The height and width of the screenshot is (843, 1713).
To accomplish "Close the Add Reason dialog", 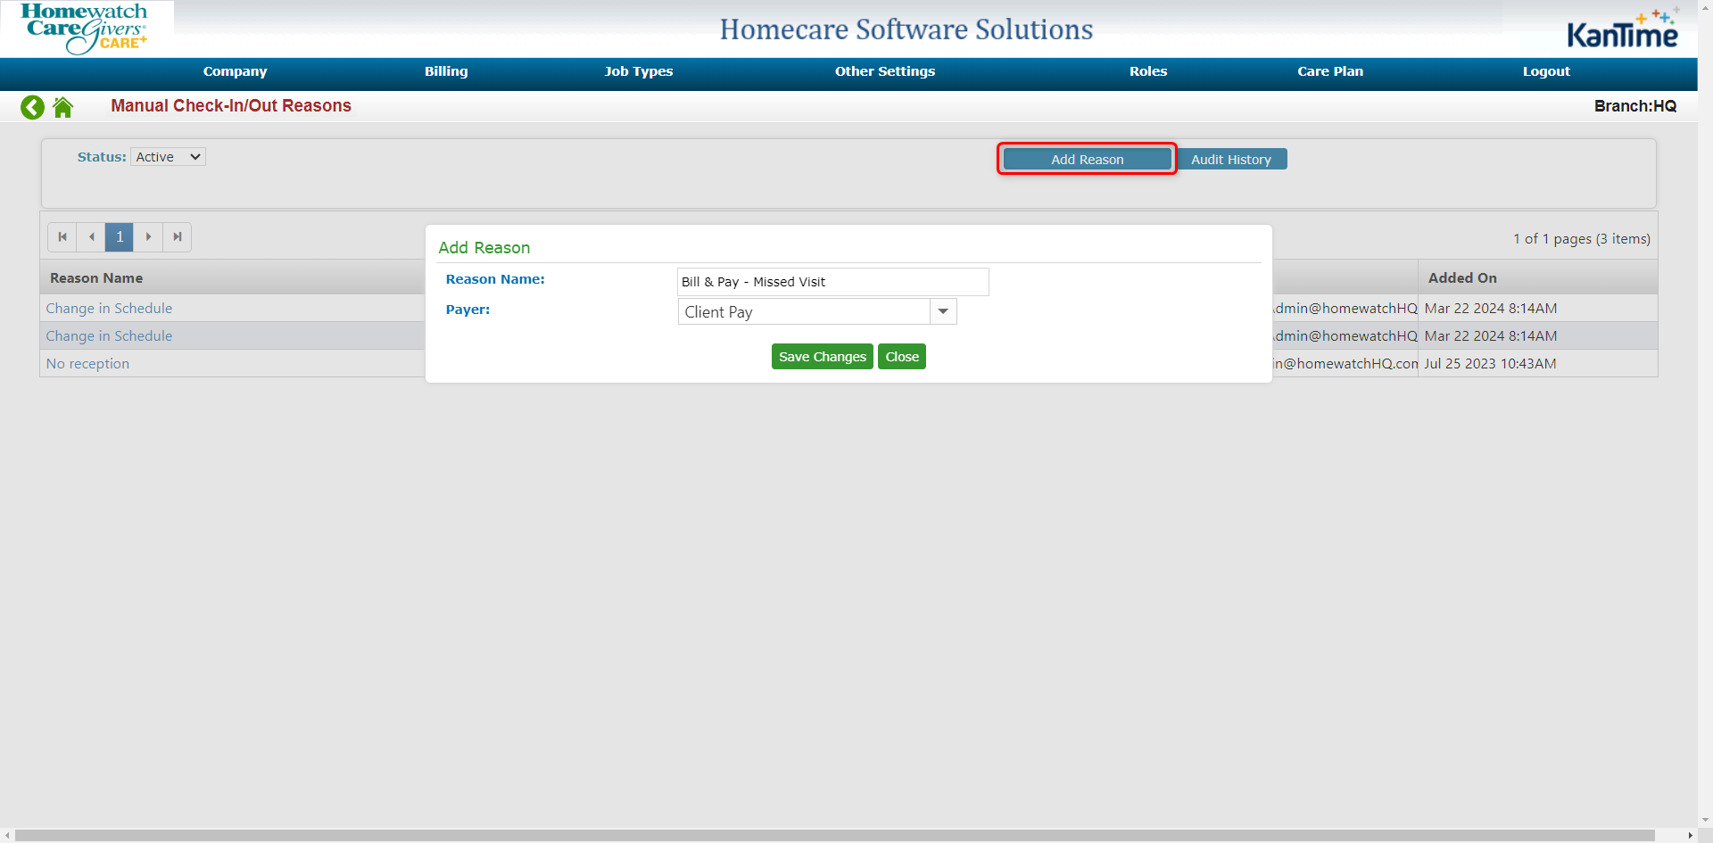I will pos(901,357).
